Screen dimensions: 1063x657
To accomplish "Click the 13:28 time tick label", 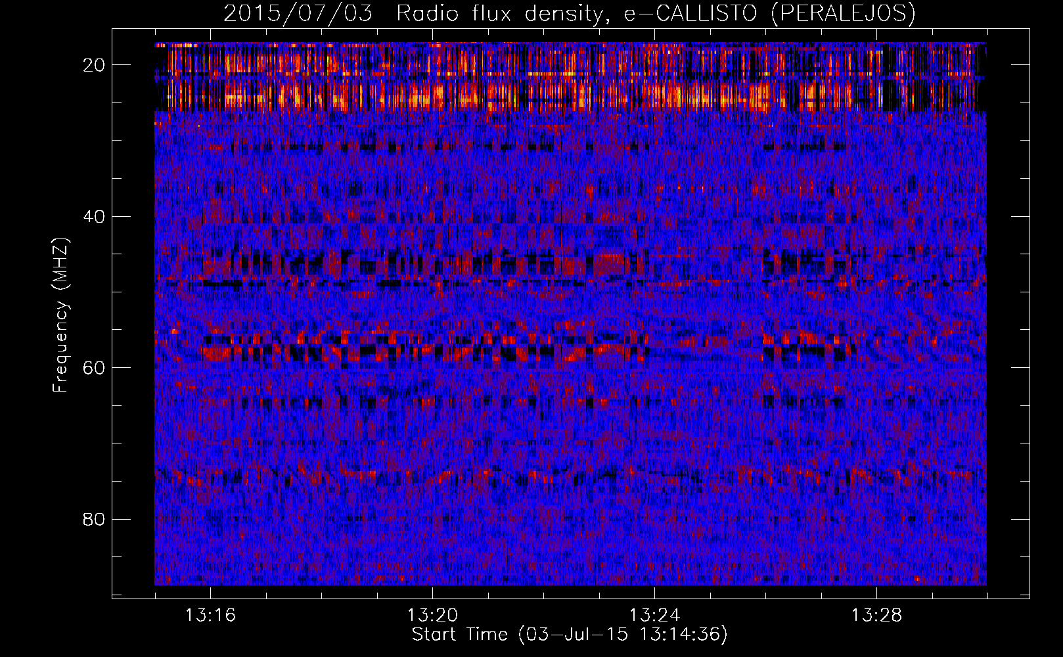I will point(877,615).
